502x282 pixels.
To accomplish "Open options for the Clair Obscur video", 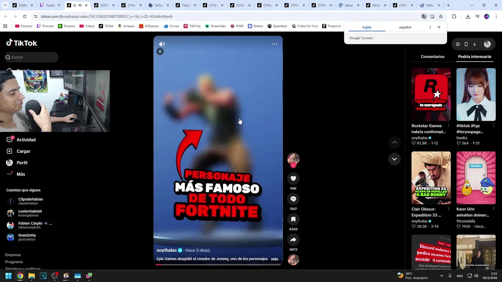I will (449, 209).
